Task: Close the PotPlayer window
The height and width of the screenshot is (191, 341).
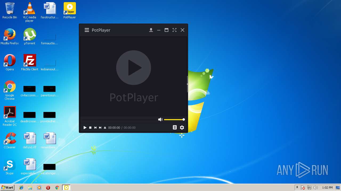Action: click(182, 30)
